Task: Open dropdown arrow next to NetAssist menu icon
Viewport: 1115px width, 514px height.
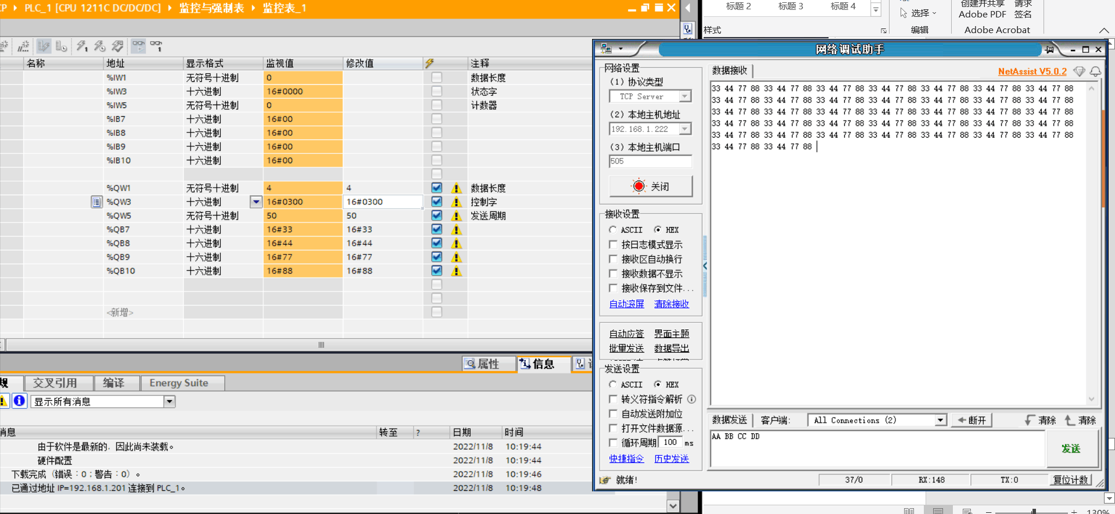Action: click(621, 49)
